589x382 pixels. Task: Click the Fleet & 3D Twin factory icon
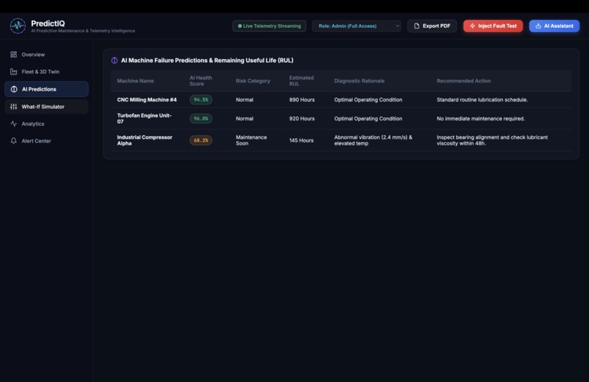(14, 72)
